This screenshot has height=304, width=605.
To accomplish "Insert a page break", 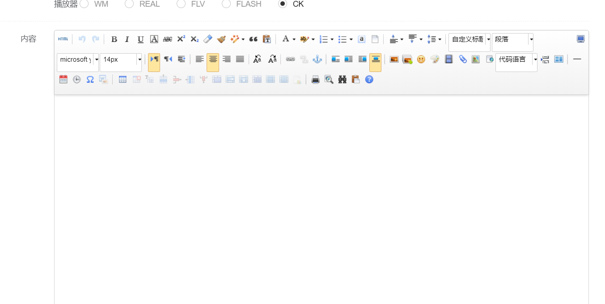I will (x=545, y=59).
